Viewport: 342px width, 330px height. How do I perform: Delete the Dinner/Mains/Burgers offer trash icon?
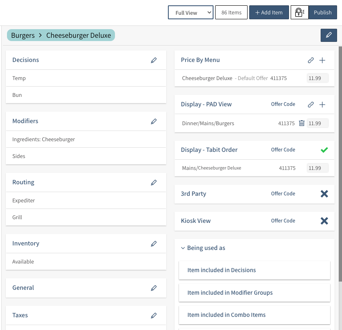(302, 123)
